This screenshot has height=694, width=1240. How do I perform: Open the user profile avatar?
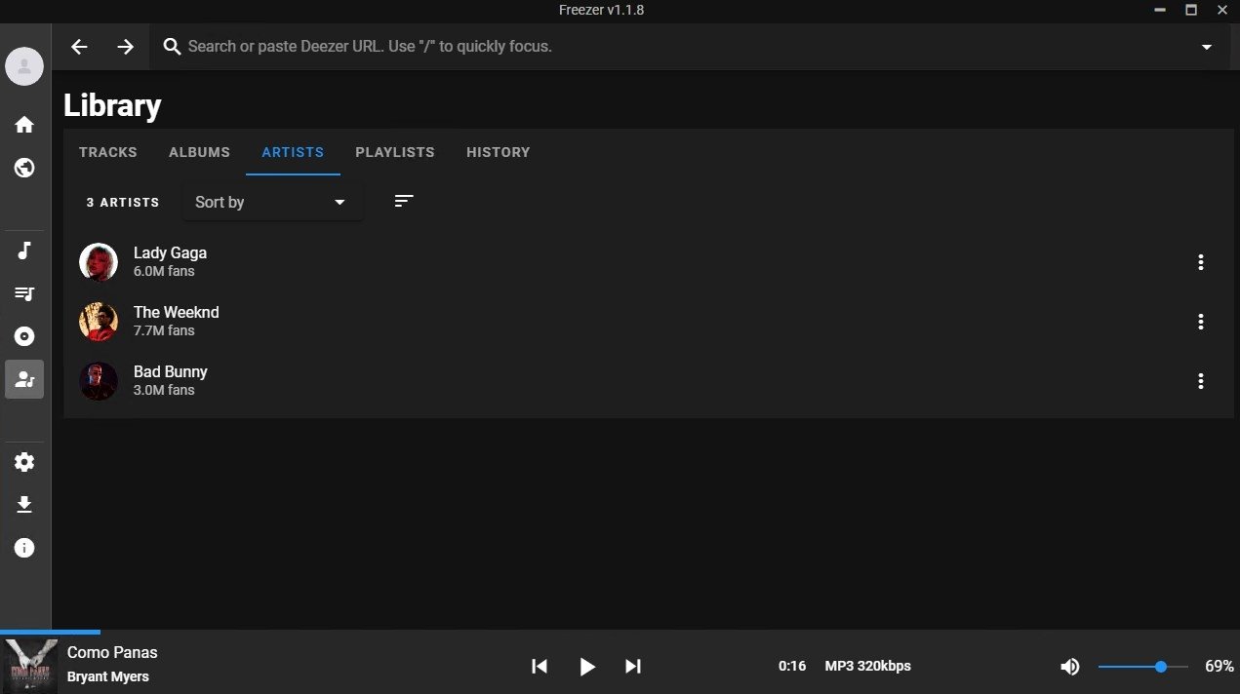click(x=24, y=66)
